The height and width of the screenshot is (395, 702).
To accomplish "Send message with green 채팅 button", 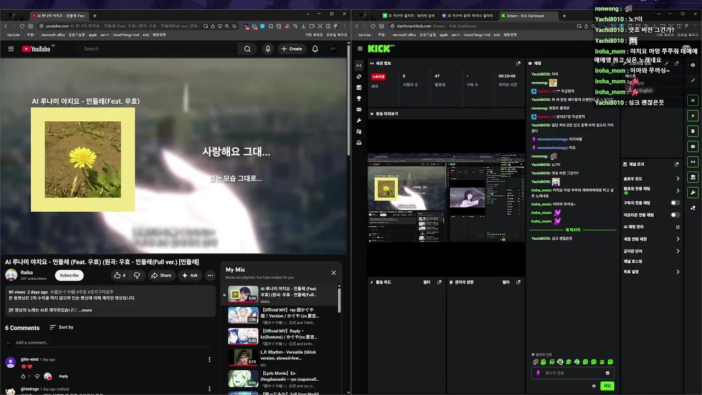I will coord(607,386).
